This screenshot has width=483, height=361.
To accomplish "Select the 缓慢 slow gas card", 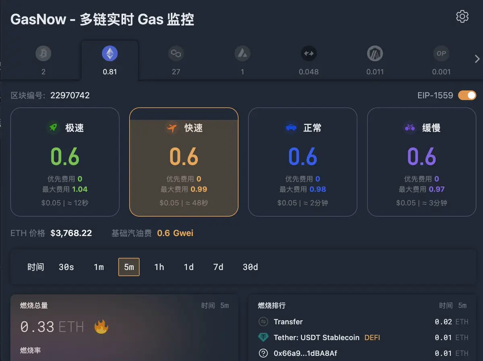I will pos(422,162).
